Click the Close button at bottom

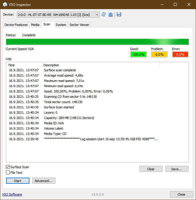(x=181, y=194)
